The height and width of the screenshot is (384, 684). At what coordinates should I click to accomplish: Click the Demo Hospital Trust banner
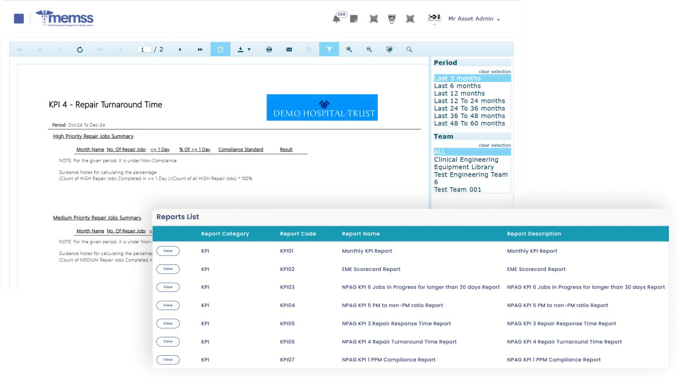(x=322, y=107)
